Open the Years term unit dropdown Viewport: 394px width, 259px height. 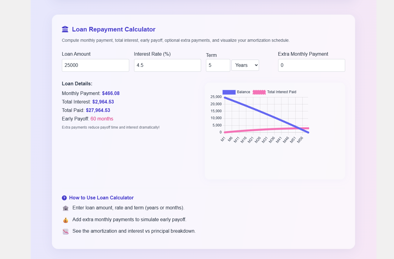point(245,65)
